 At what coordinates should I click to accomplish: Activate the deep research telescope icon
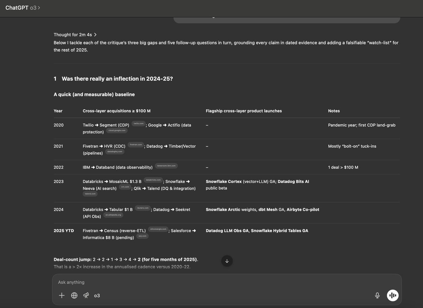pyautogui.click(x=86, y=295)
